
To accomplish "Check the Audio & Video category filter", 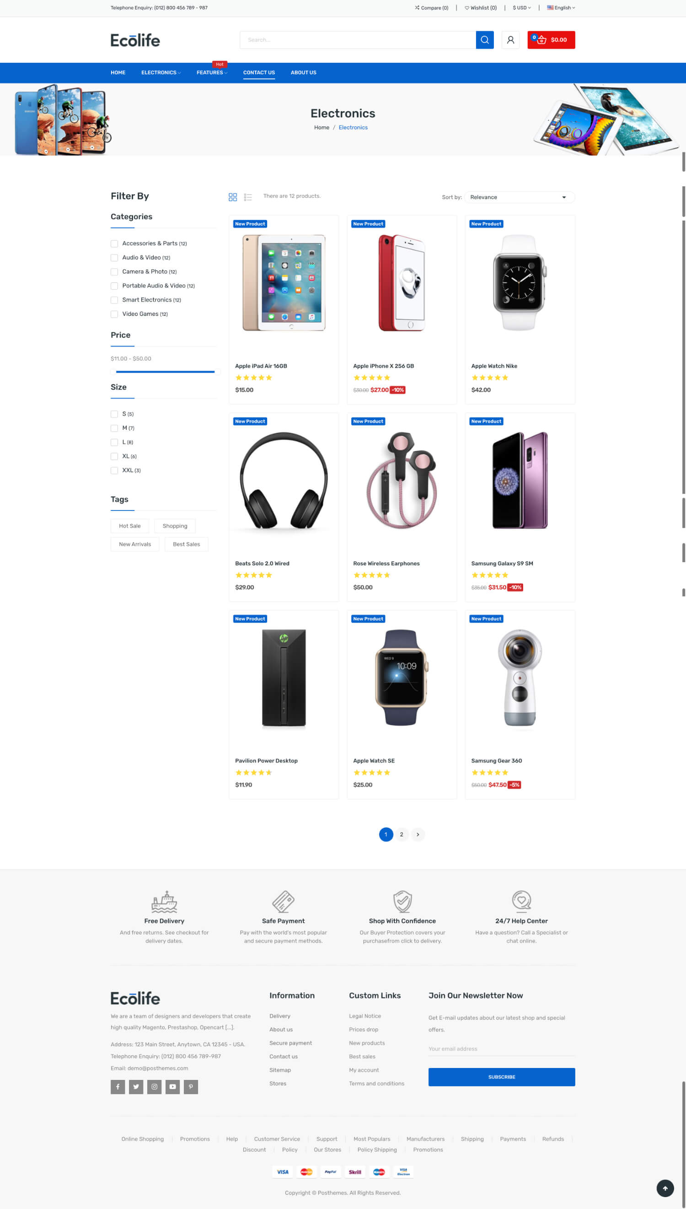I will pos(114,258).
